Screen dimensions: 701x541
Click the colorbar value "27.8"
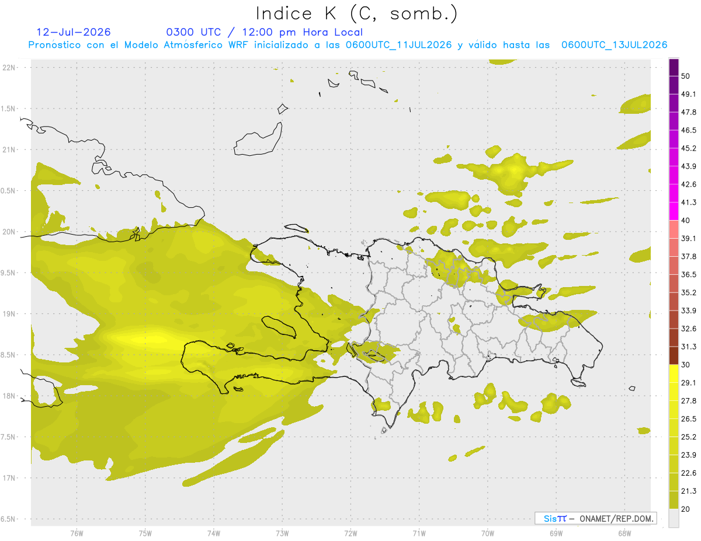tap(689, 401)
